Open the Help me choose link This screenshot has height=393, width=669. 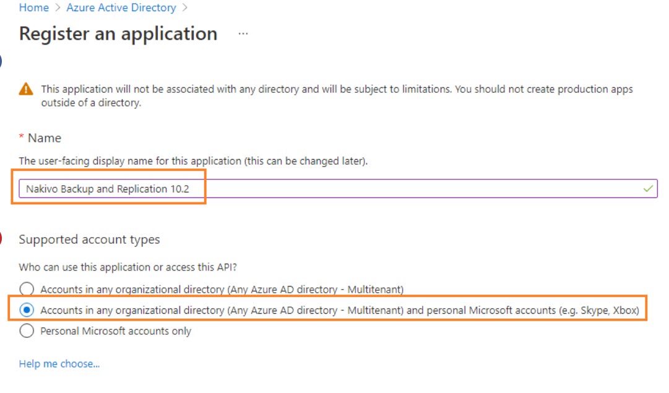59,364
